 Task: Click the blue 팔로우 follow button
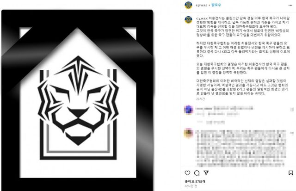tap(216, 5)
